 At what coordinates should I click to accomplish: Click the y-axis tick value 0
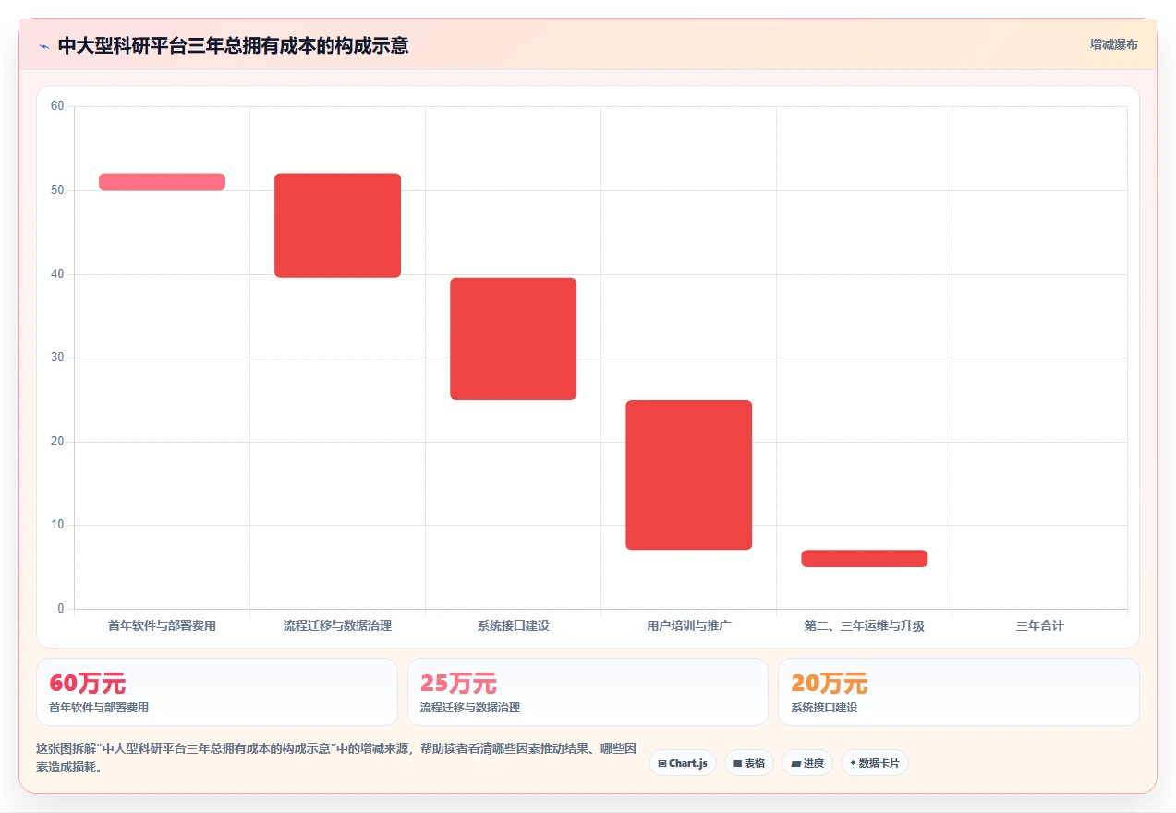(61, 609)
